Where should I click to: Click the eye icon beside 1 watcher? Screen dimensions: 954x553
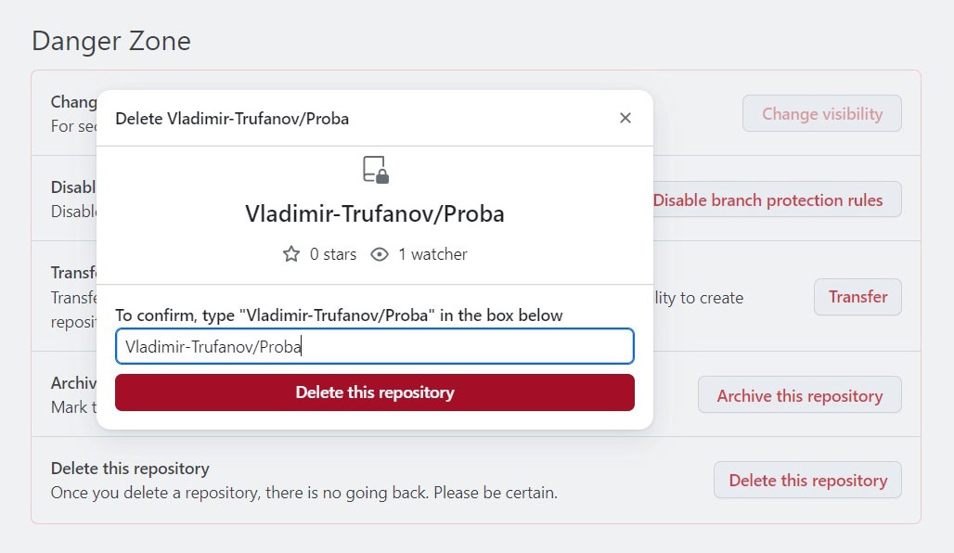(x=379, y=253)
